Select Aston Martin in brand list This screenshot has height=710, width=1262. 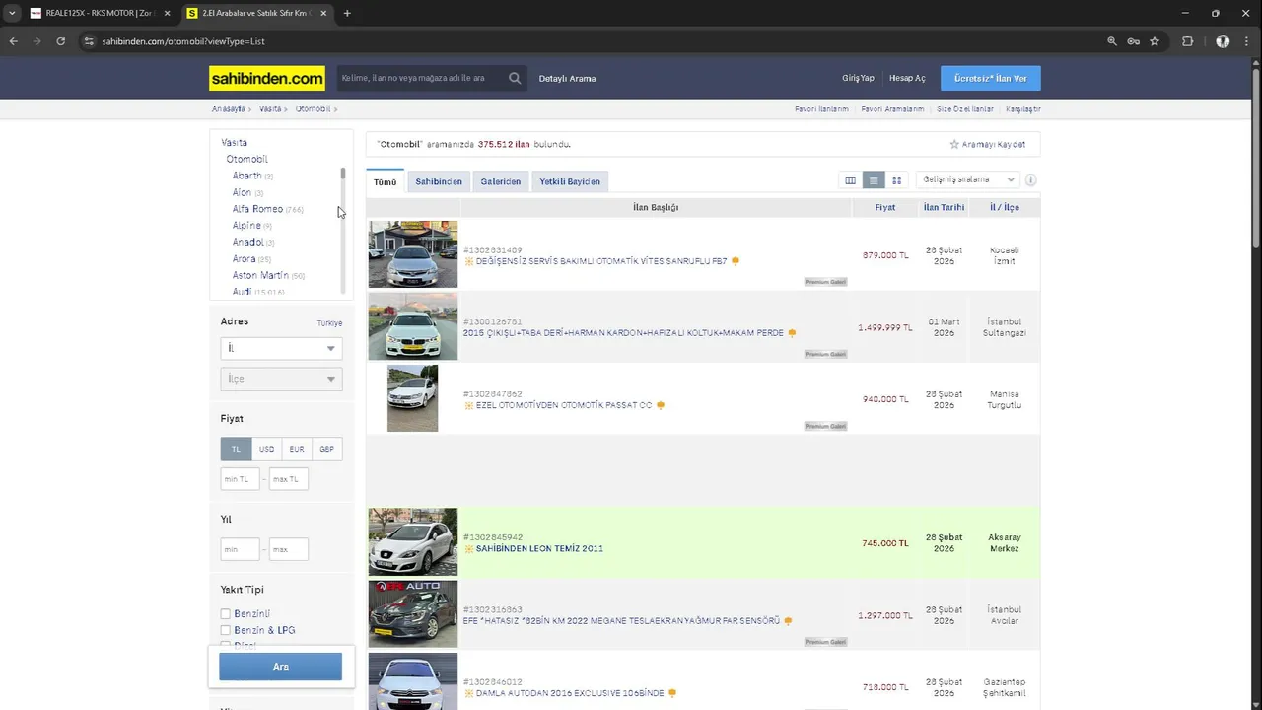point(260,276)
